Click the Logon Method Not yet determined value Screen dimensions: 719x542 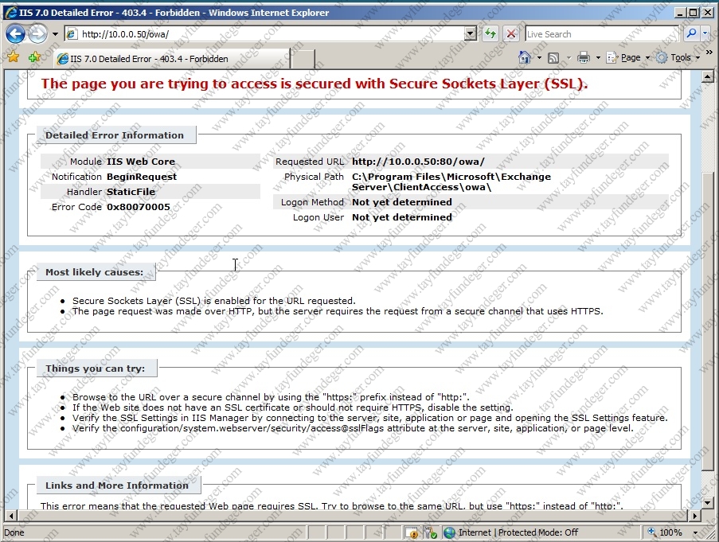pos(401,202)
